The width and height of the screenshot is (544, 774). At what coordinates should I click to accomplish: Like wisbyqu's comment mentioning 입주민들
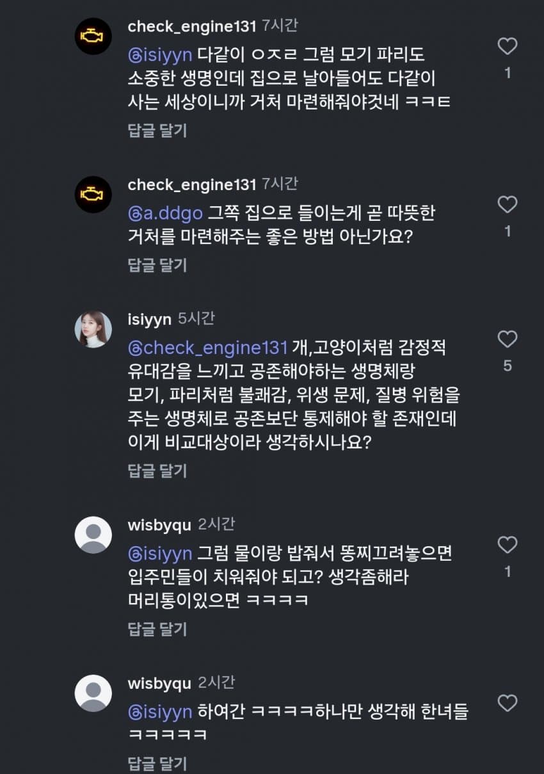508,545
